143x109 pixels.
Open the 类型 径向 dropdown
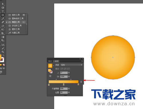point(71,65)
